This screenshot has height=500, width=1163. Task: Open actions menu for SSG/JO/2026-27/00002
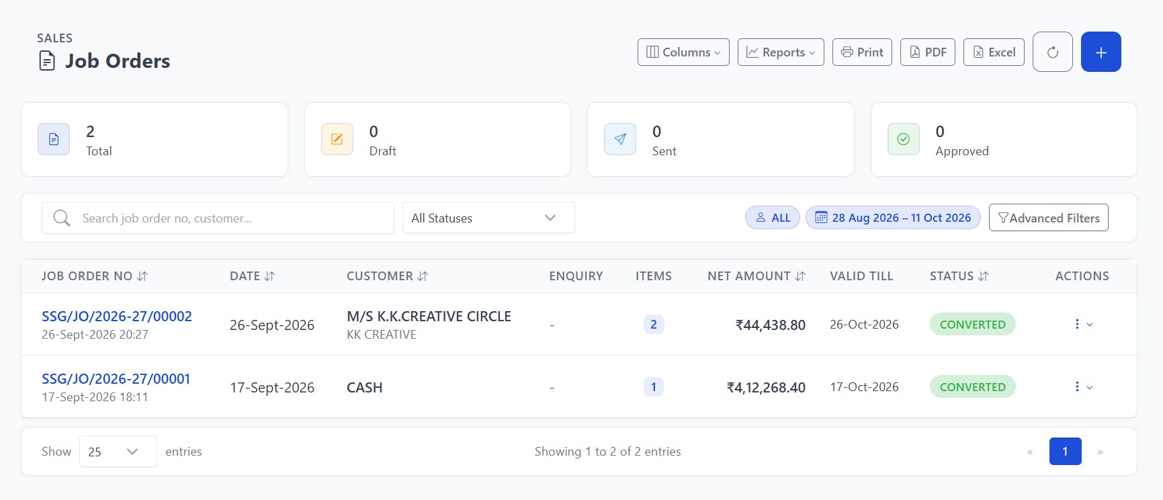point(1083,324)
